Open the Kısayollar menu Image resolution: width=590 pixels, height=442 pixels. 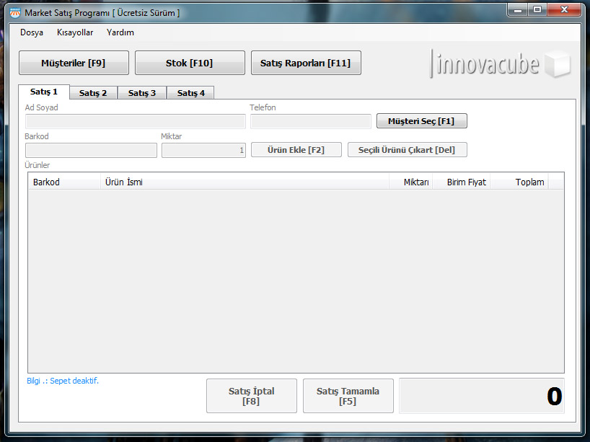coord(75,32)
